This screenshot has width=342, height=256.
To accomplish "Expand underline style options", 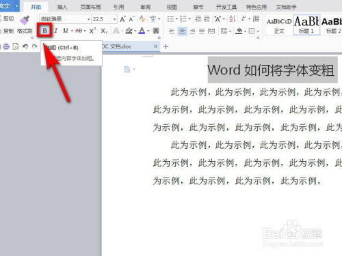I will point(72,31).
